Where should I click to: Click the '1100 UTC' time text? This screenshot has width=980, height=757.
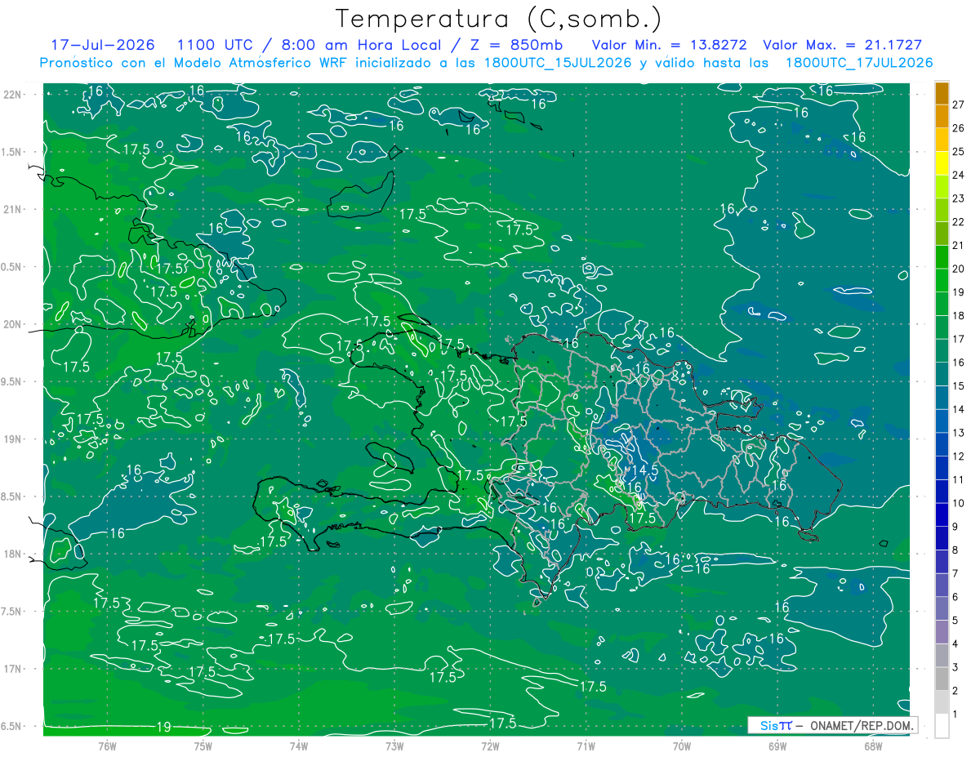click(215, 45)
